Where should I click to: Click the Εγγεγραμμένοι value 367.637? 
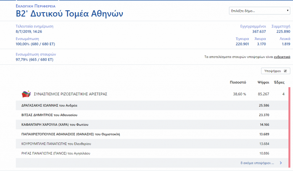[x=259, y=32]
